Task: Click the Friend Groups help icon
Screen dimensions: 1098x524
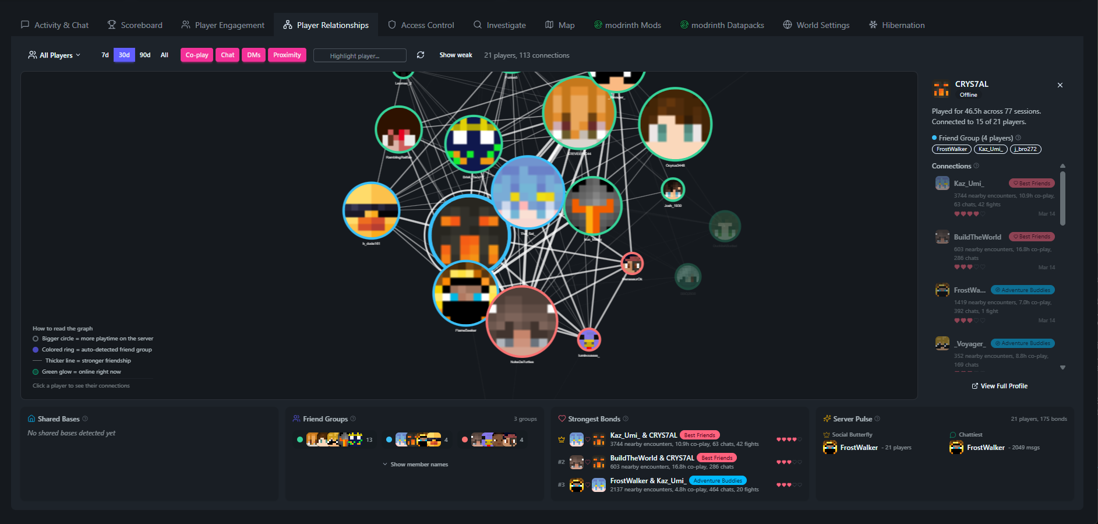Action: 353,419
